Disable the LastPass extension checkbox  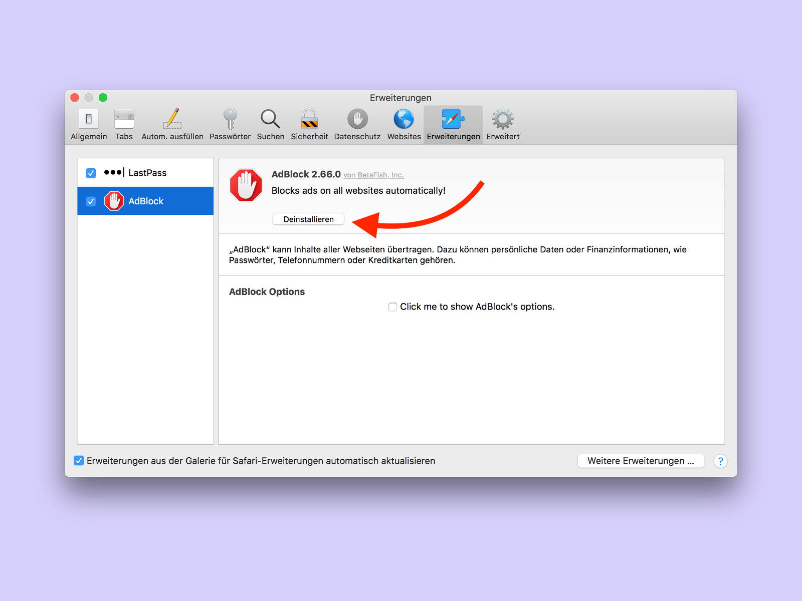click(x=91, y=173)
